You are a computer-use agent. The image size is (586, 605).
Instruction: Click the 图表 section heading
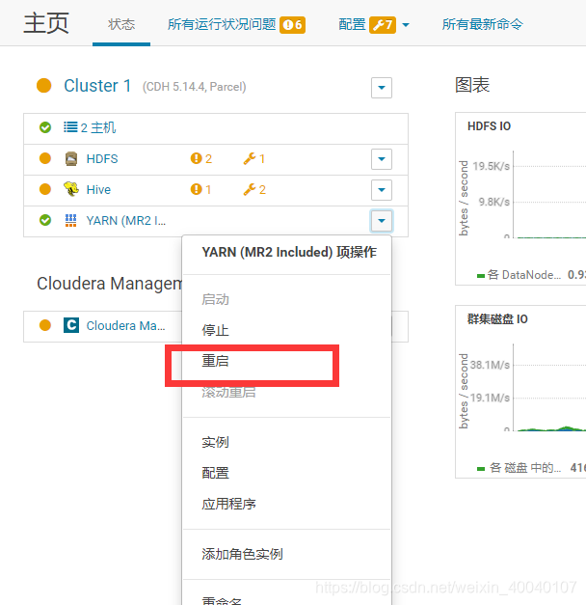[x=472, y=85]
